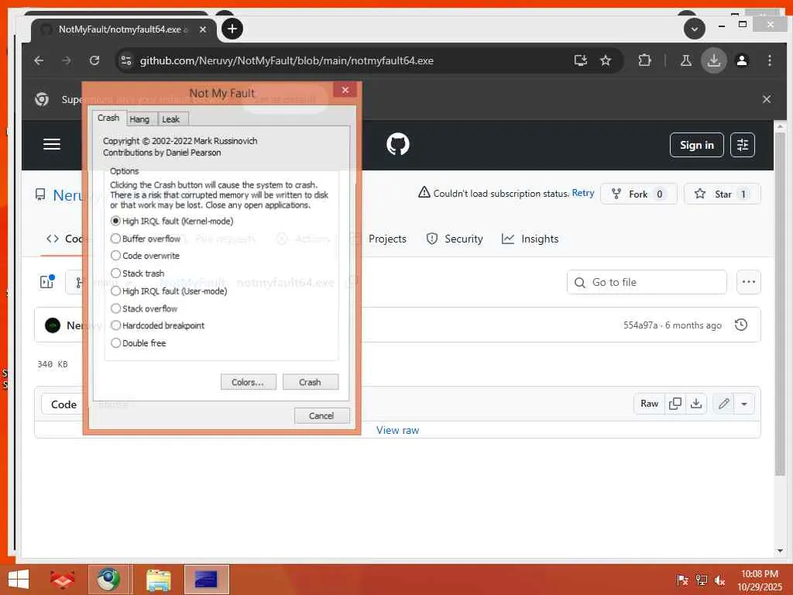Switch to the Leak tab
The height and width of the screenshot is (595, 793).
click(171, 119)
